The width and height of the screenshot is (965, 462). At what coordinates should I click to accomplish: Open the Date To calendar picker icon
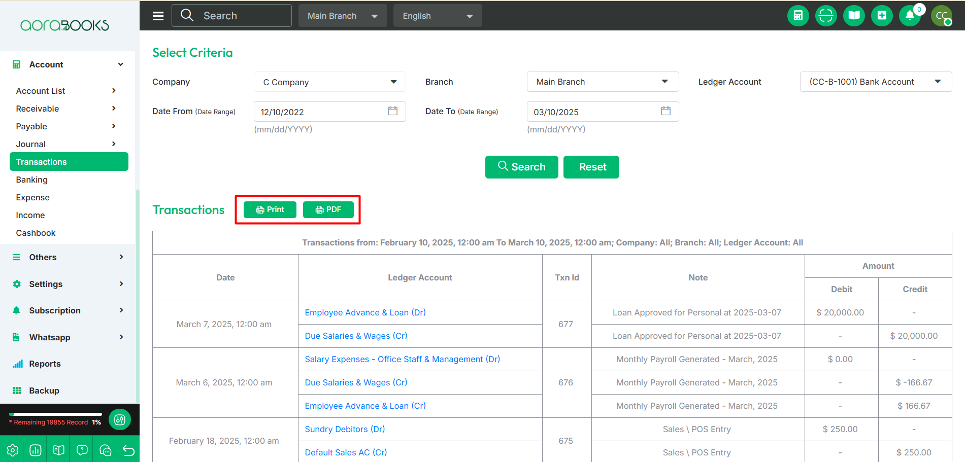pyautogui.click(x=665, y=111)
